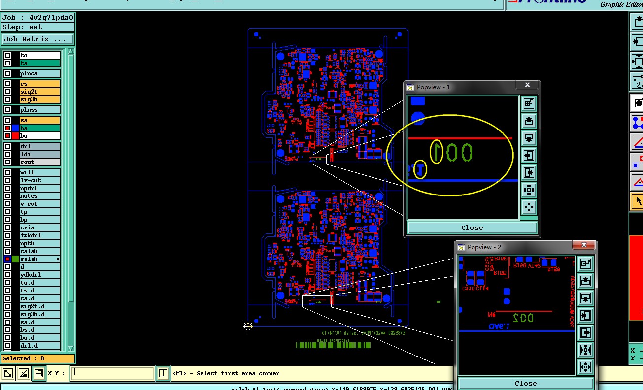Toggle display checkbox for layer bs
Image resolution: width=643 pixels, height=390 pixels.
coord(7,128)
